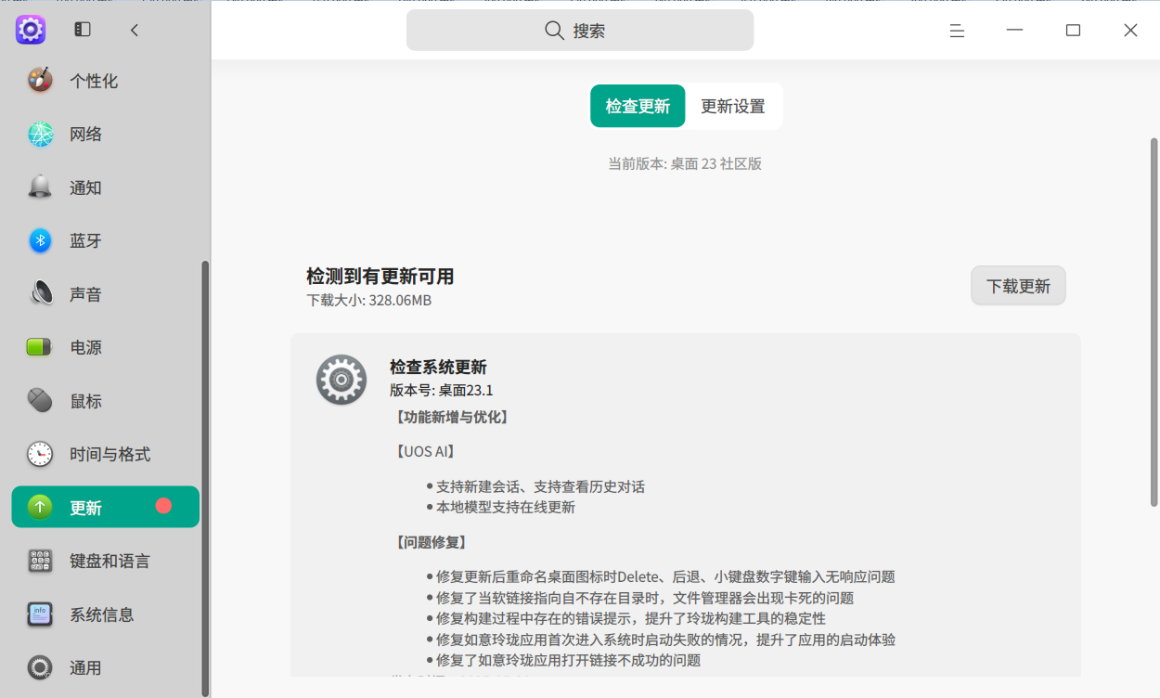1160x698 pixels.
Task: Click the text 版本号: 桌面23.1
Action: 442,390
